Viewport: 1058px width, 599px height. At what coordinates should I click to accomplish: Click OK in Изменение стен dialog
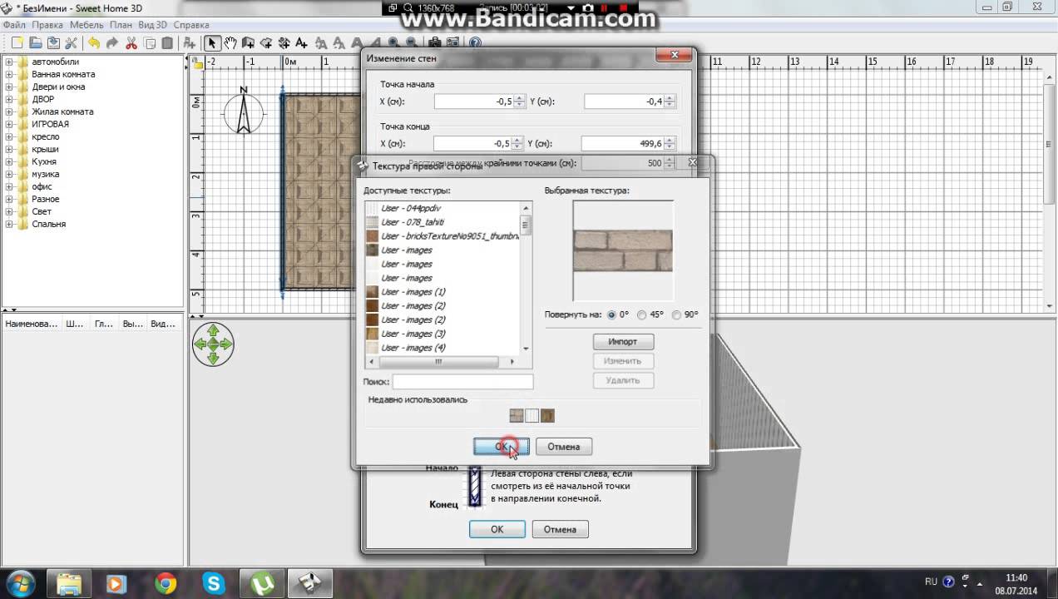point(497,529)
